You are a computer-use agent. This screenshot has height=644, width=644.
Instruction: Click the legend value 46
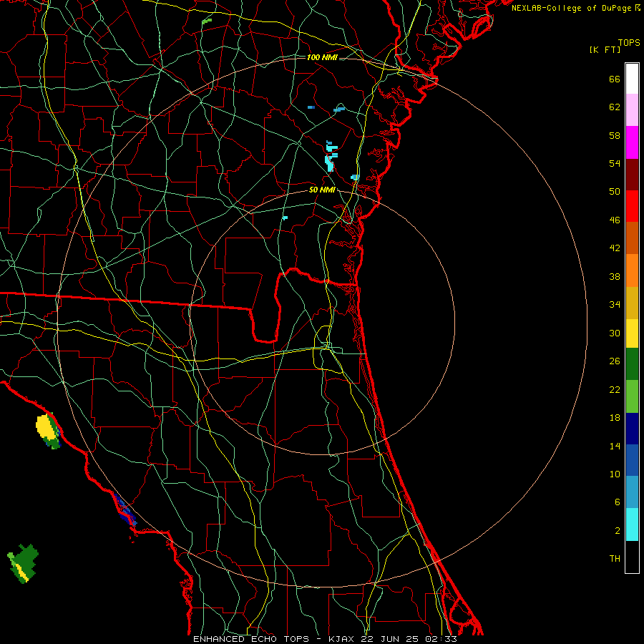click(x=615, y=220)
